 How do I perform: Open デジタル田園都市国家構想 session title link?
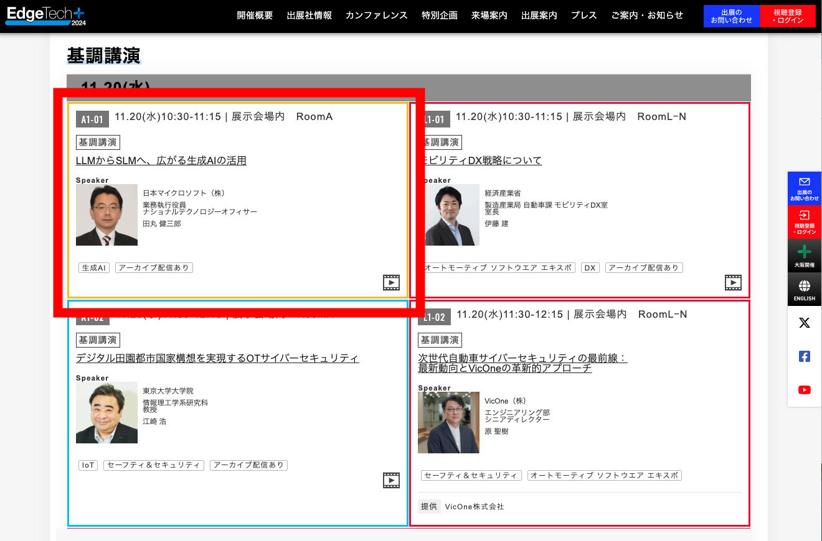click(217, 358)
